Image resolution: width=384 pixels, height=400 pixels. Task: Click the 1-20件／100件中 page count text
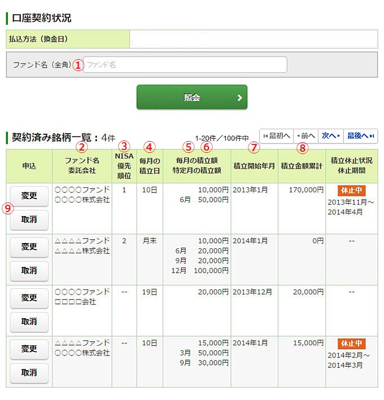221,138
